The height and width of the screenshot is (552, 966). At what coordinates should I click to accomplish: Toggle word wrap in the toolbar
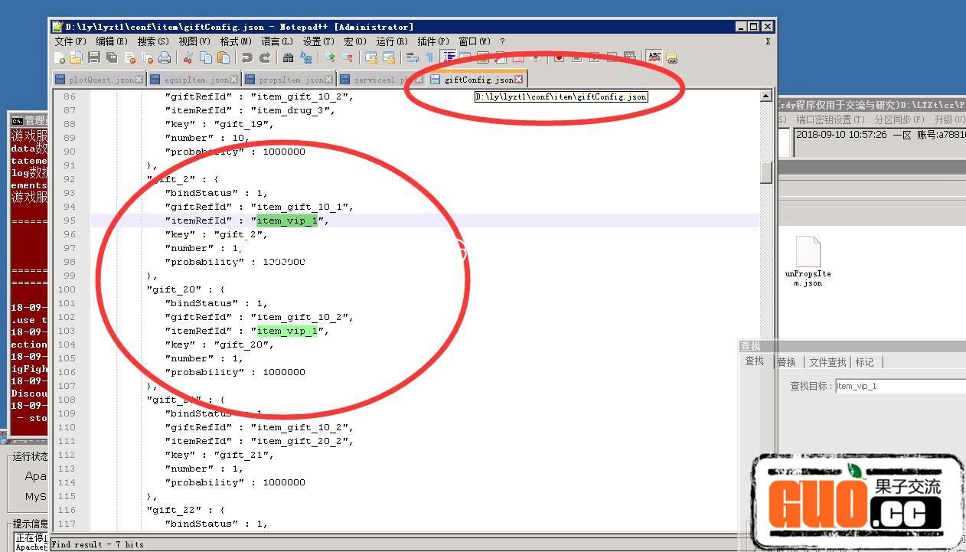coord(412,58)
